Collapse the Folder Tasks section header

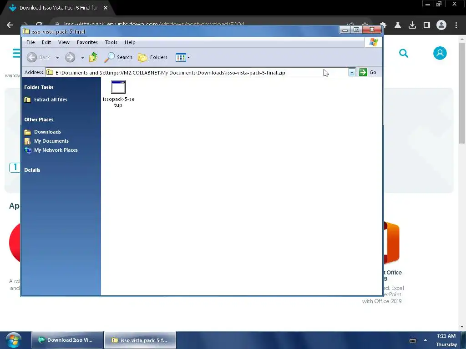[39, 87]
